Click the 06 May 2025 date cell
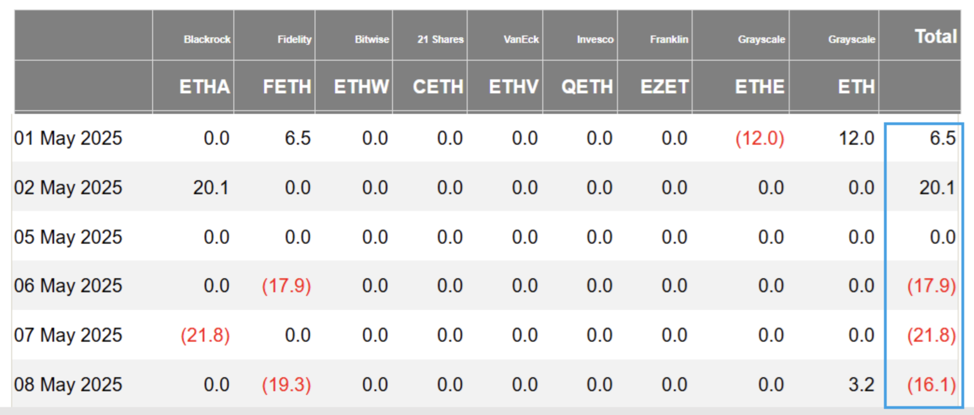 [x=68, y=286]
